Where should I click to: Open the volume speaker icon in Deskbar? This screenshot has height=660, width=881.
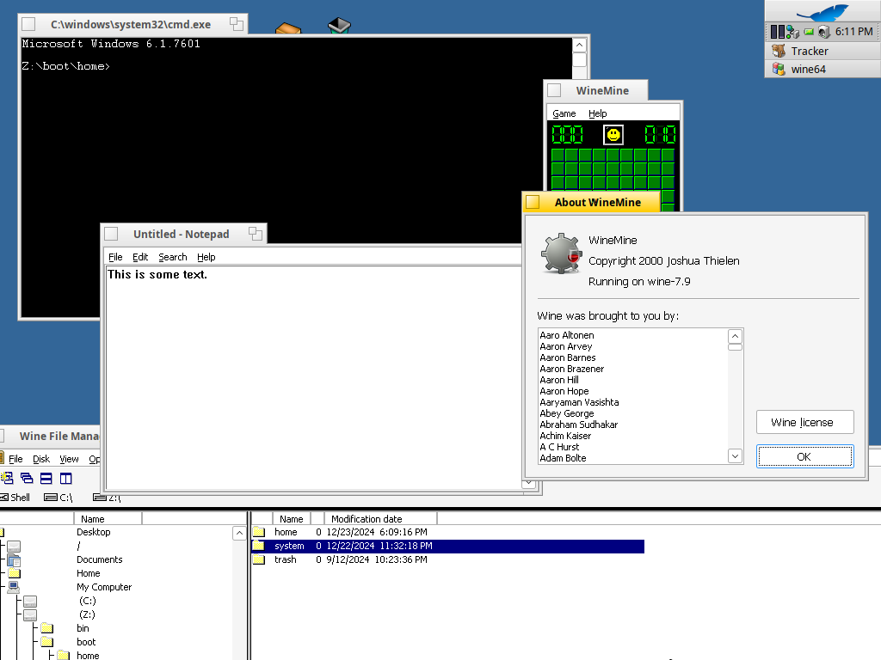click(823, 32)
